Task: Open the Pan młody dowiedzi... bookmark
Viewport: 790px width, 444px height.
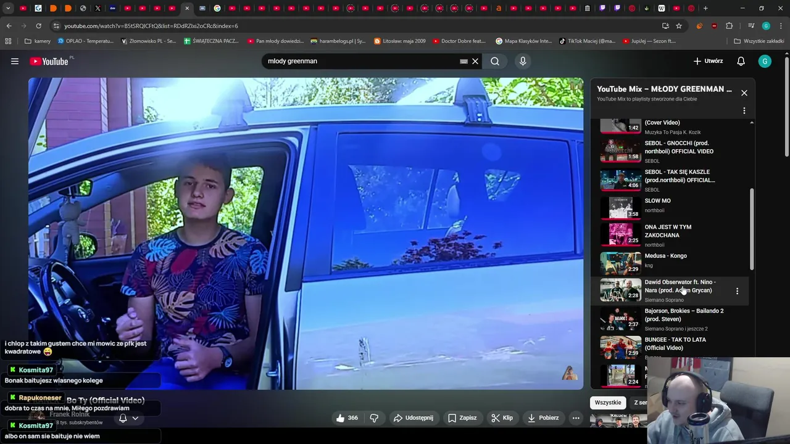Action: coord(275,41)
